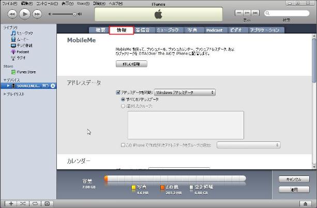This screenshot has width=317, height=208.
Task: Click the 詳しい情報 button under MobileMe
Action: pos(131,64)
